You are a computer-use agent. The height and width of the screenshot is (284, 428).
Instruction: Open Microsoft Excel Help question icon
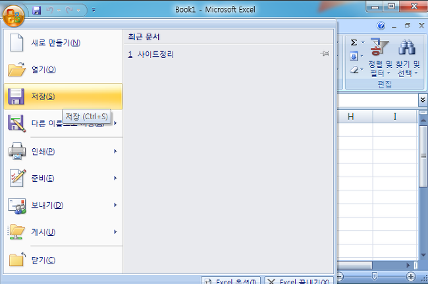pos(381,26)
